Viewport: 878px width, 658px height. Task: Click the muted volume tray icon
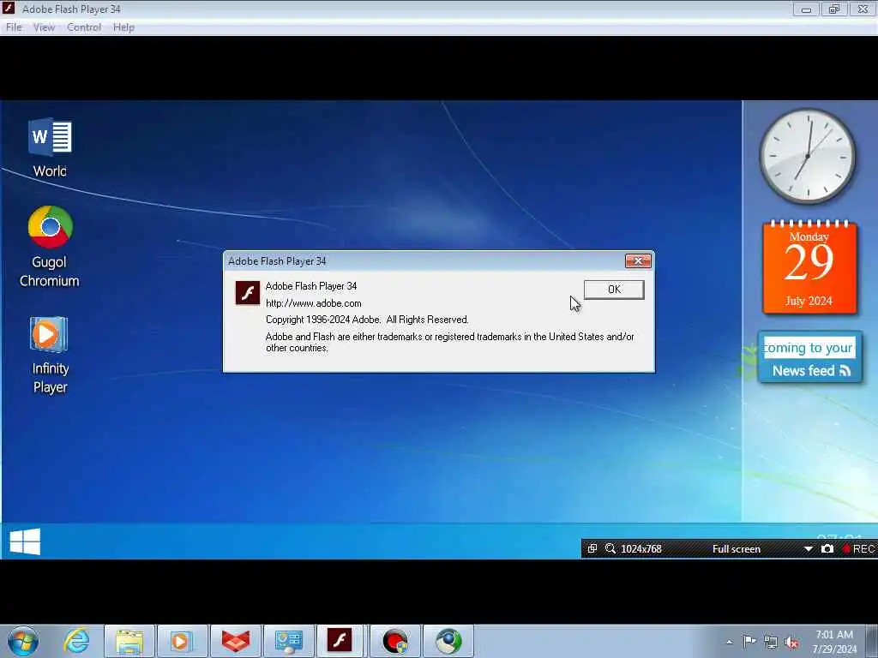coord(791,643)
